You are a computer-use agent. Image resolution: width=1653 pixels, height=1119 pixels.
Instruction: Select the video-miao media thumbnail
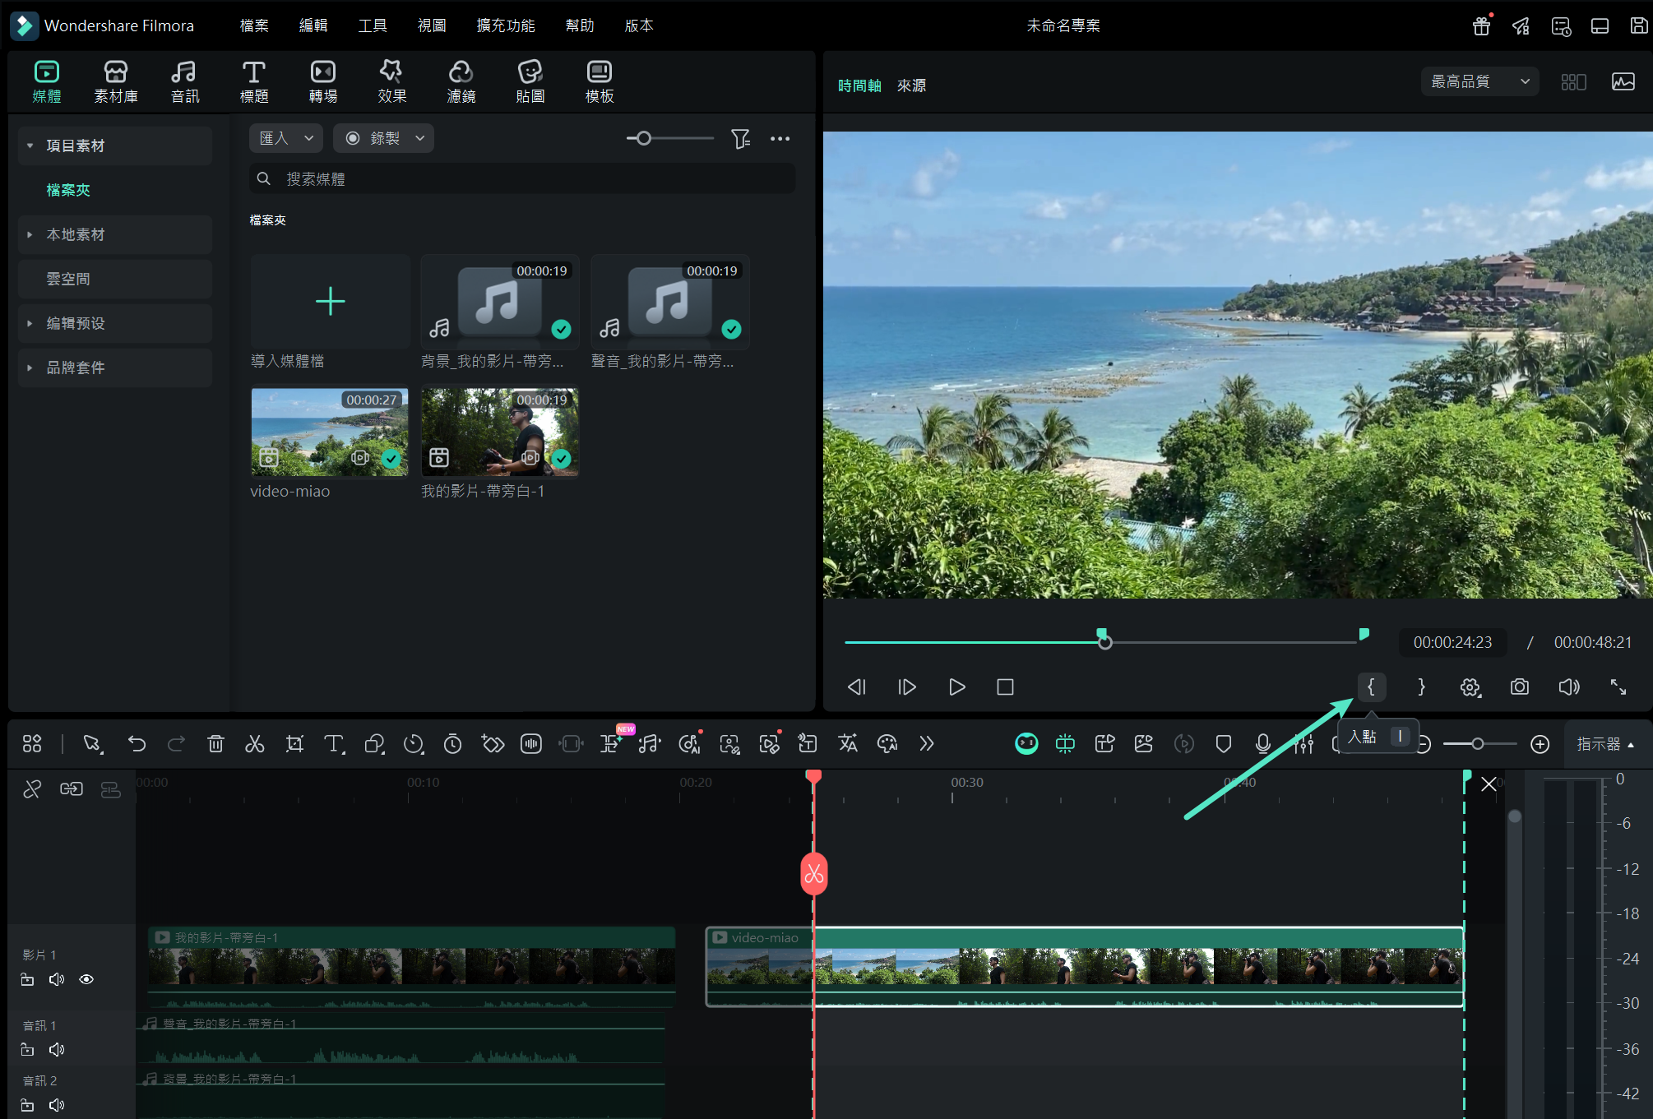(330, 432)
